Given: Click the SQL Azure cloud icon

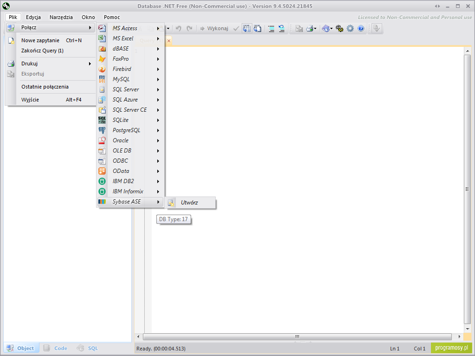Looking at the screenshot, I should click(x=102, y=100).
